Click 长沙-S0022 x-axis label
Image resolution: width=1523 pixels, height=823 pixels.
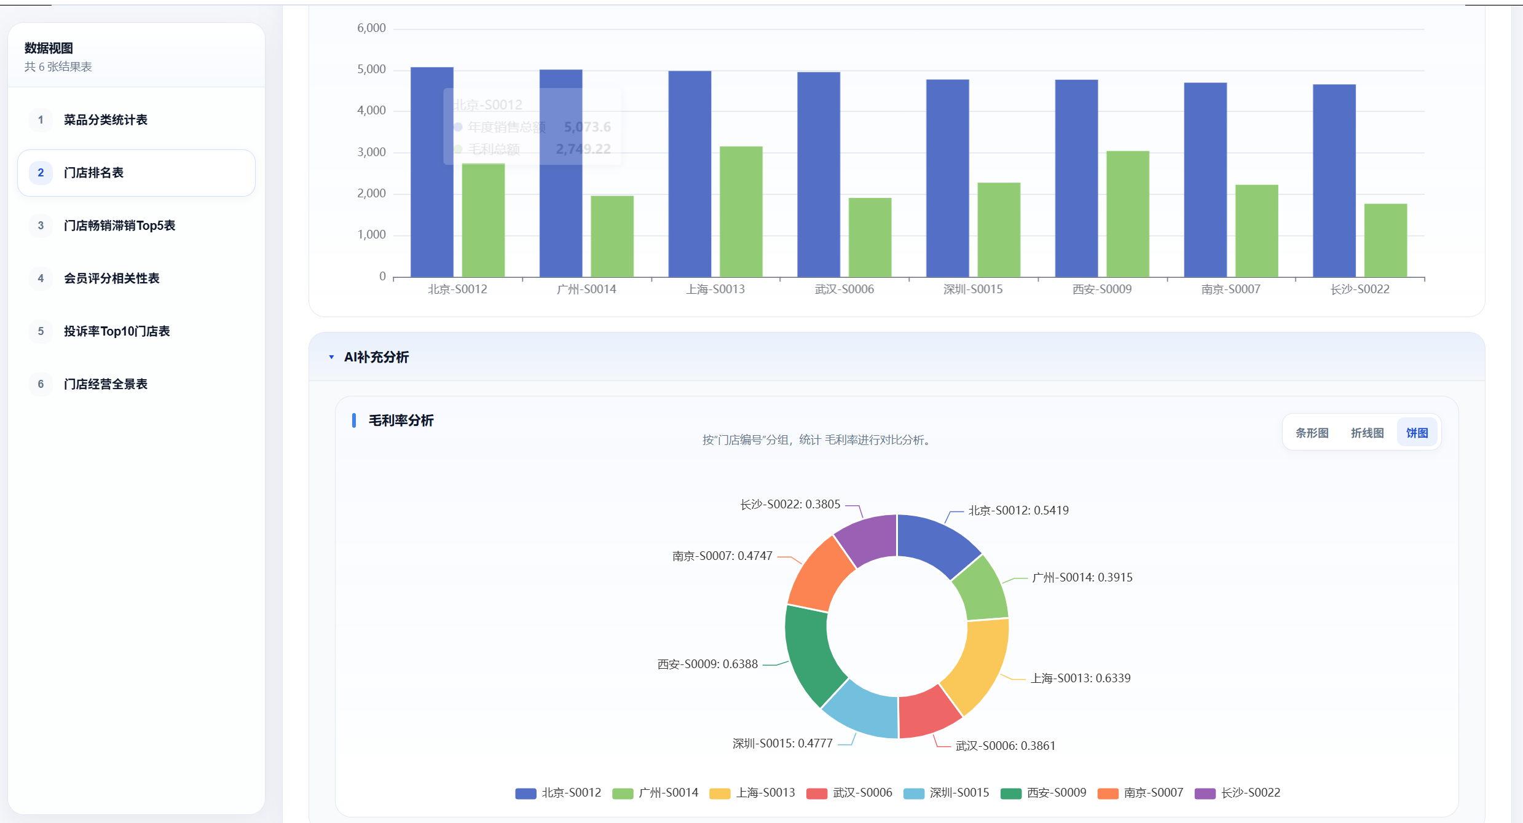1360,289
